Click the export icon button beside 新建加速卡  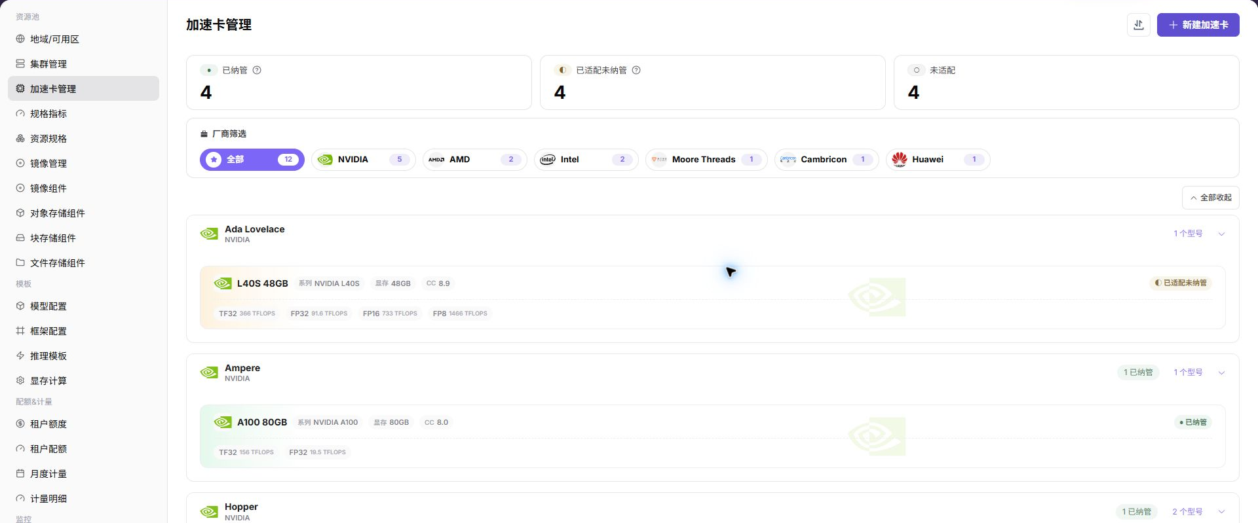coord(1139,25)
